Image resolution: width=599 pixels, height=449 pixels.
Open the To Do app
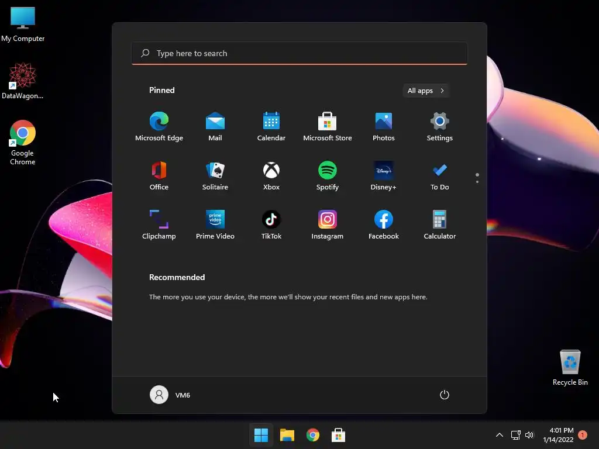click(x=440, y=175)
